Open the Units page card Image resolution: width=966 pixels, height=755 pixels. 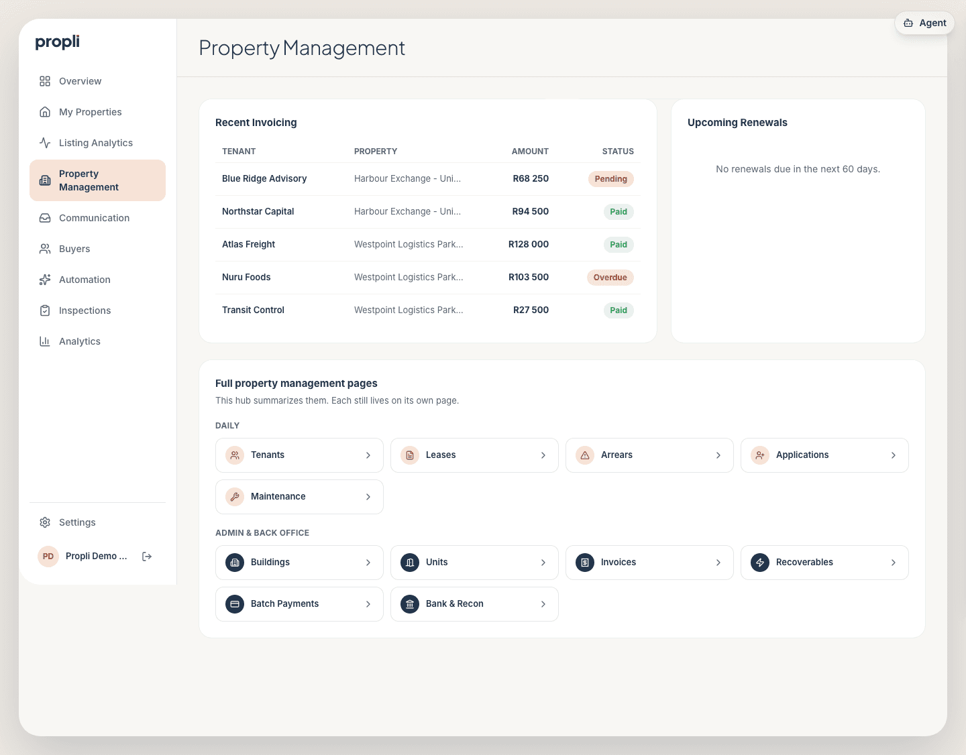click(x=474, y=563)
